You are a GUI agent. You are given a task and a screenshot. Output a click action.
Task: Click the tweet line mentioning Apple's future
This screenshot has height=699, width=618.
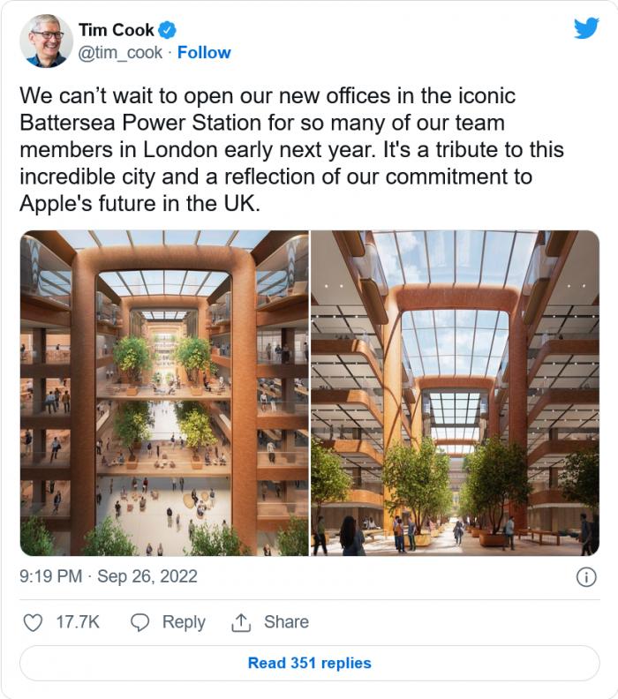(140, 203)
